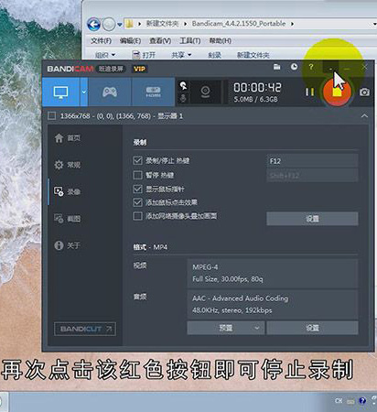Click the MPEG-4 video format info box
The image size is (377, 412).
coord(272,273)
